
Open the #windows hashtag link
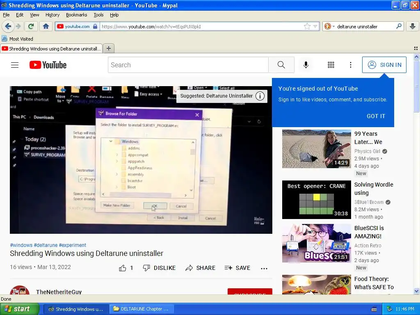(21, 245)
